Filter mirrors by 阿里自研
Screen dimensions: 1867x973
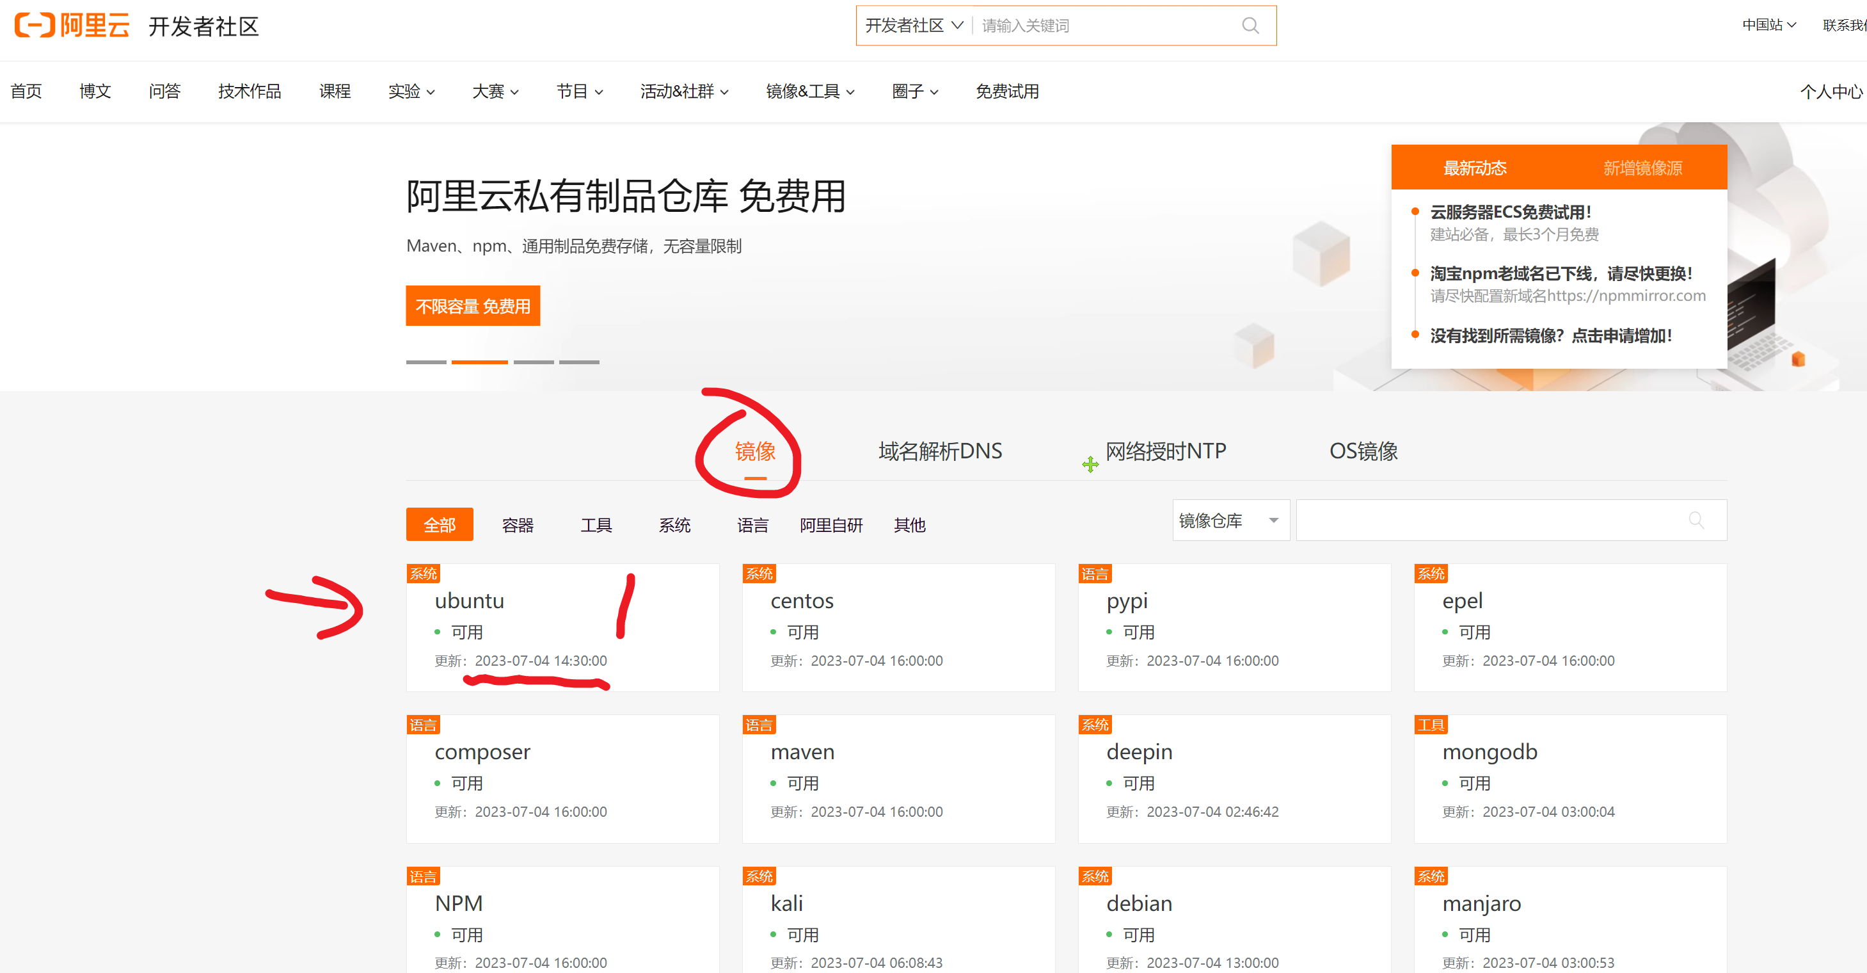pyautogui.click(x=830, y=525)
